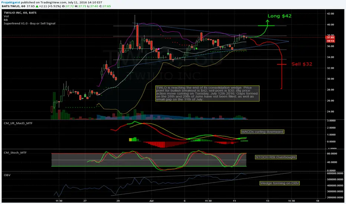The height and width of the screenshot is (204, 346).
Task: Click the green up-triangle beside +2.11
Action: 37,6
